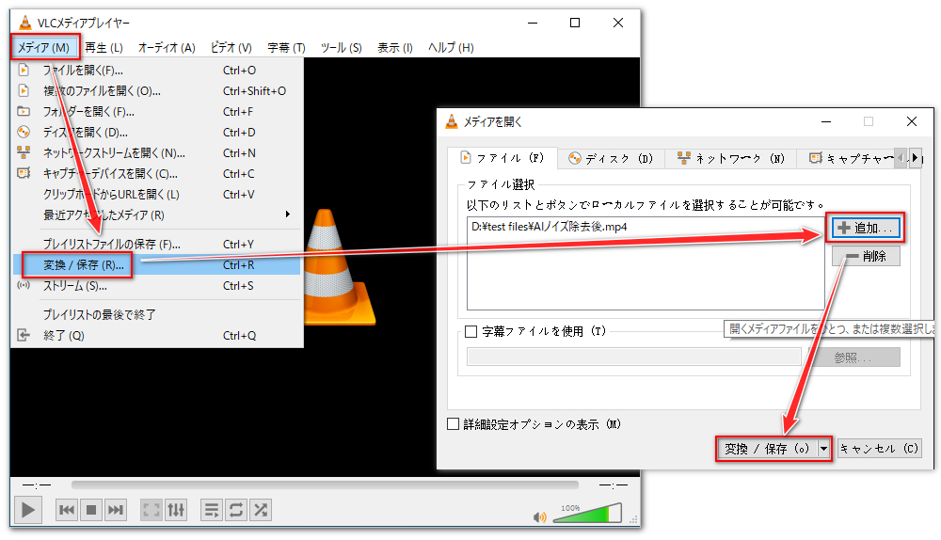Minimize the メディアを開く dialog
The width and height of the screenshot is (941, 540).
click(826, 121)
